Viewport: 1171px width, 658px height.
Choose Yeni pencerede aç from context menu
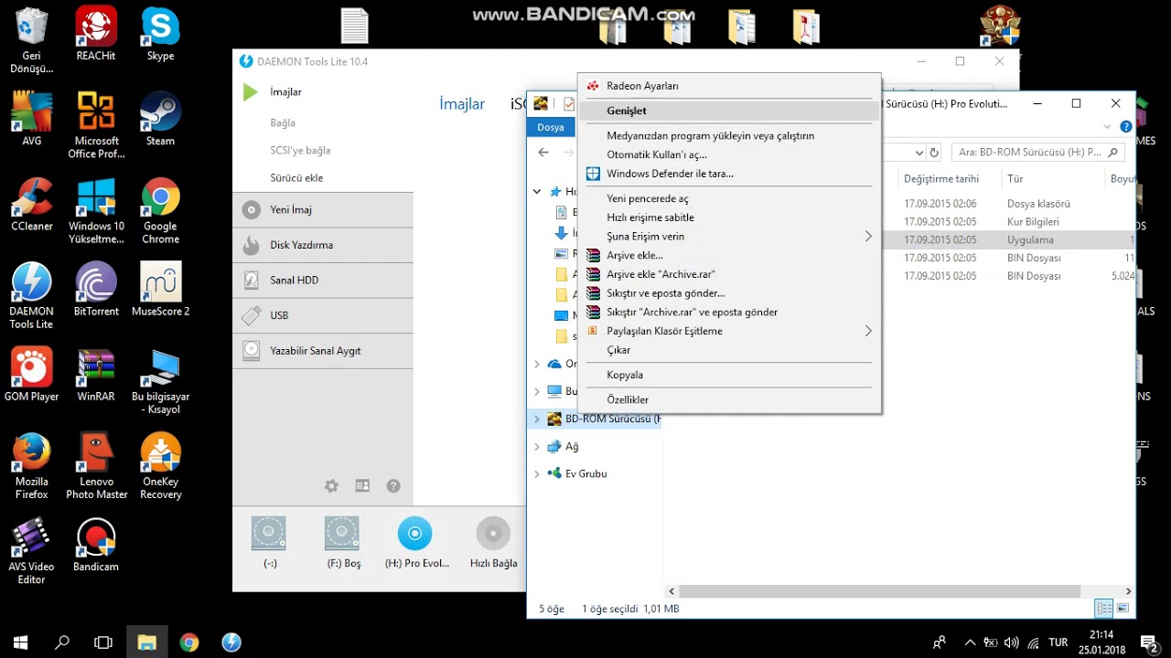(x=730, y=198)
